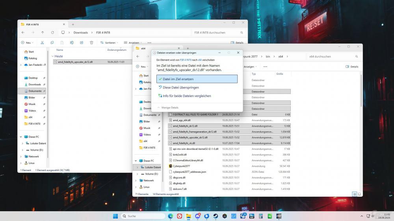Open Discord from the taskbar
The height and width of the screenshot is (221, 394).
197,216
